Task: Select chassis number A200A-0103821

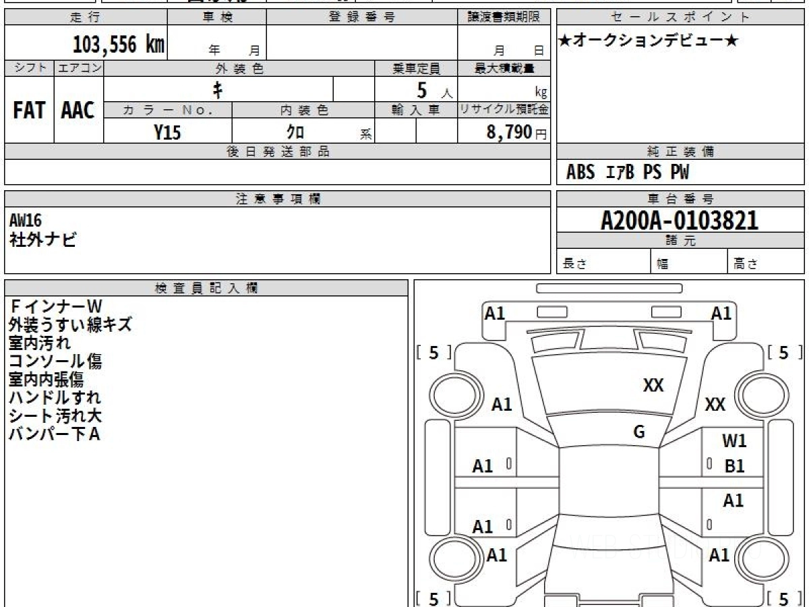Action: point(680,221)
